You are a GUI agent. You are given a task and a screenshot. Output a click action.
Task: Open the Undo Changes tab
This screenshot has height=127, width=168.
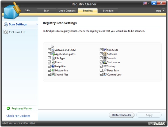point(67,11)
